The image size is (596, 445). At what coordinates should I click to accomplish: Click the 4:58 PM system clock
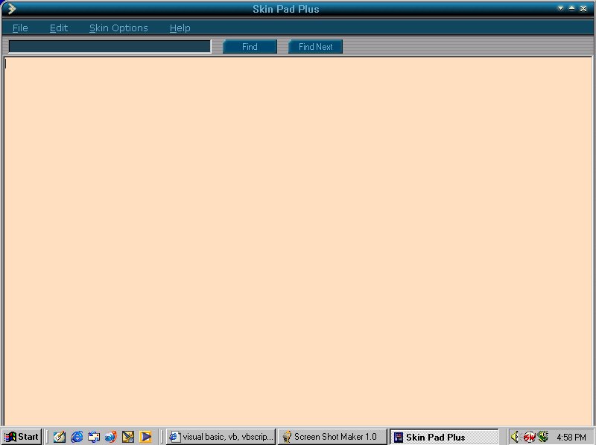(571, 437)
